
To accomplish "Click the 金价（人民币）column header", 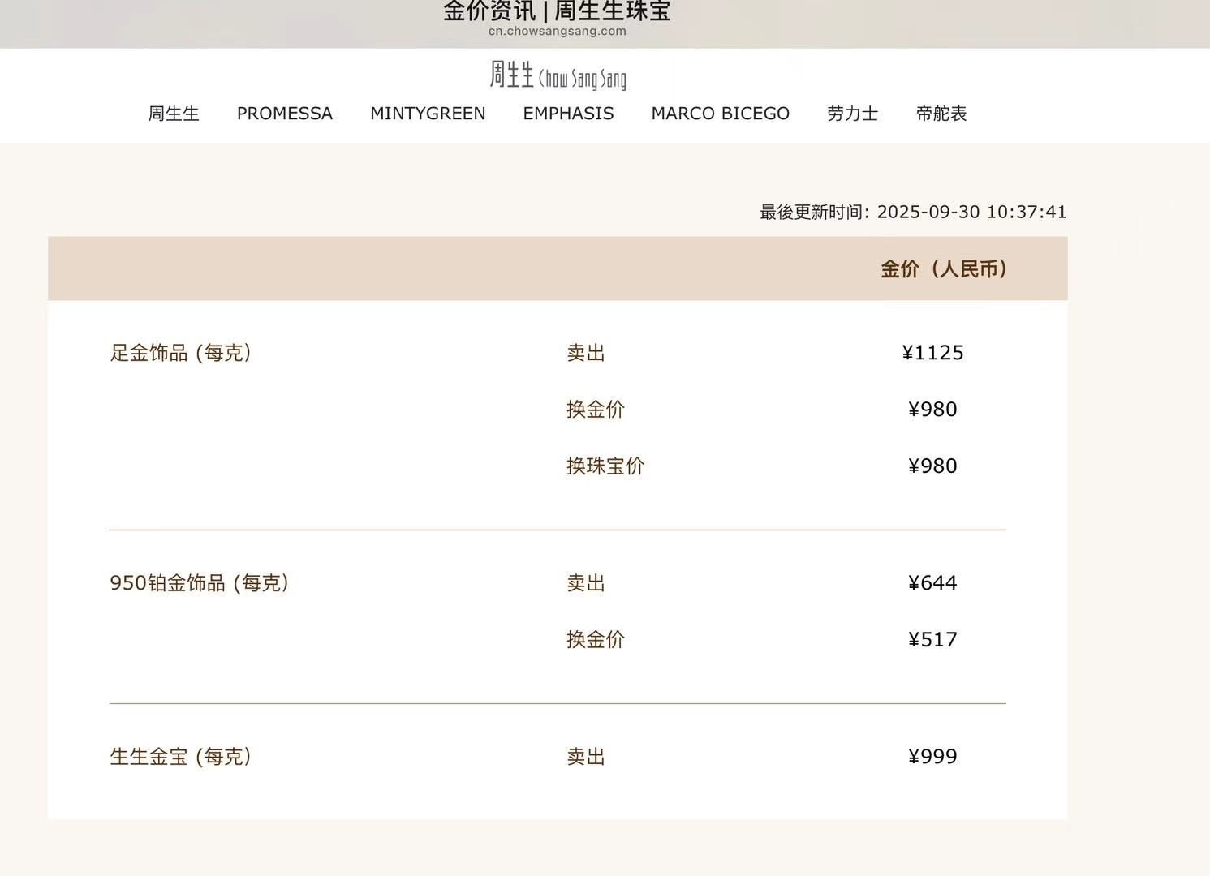I will pos(944,268).
